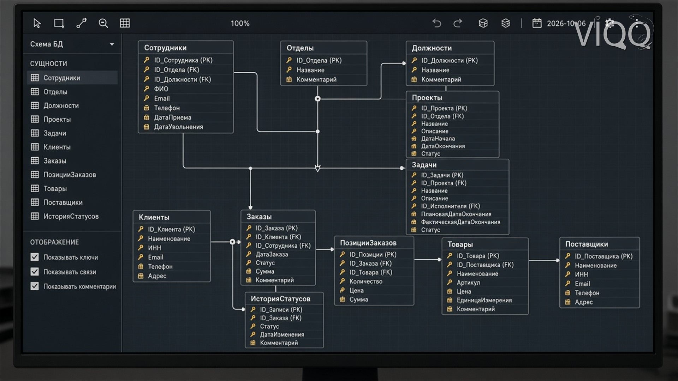This screenshot has height=381, width=678.
Task: Toggle the grid view icon
Action: click(125, 23)
